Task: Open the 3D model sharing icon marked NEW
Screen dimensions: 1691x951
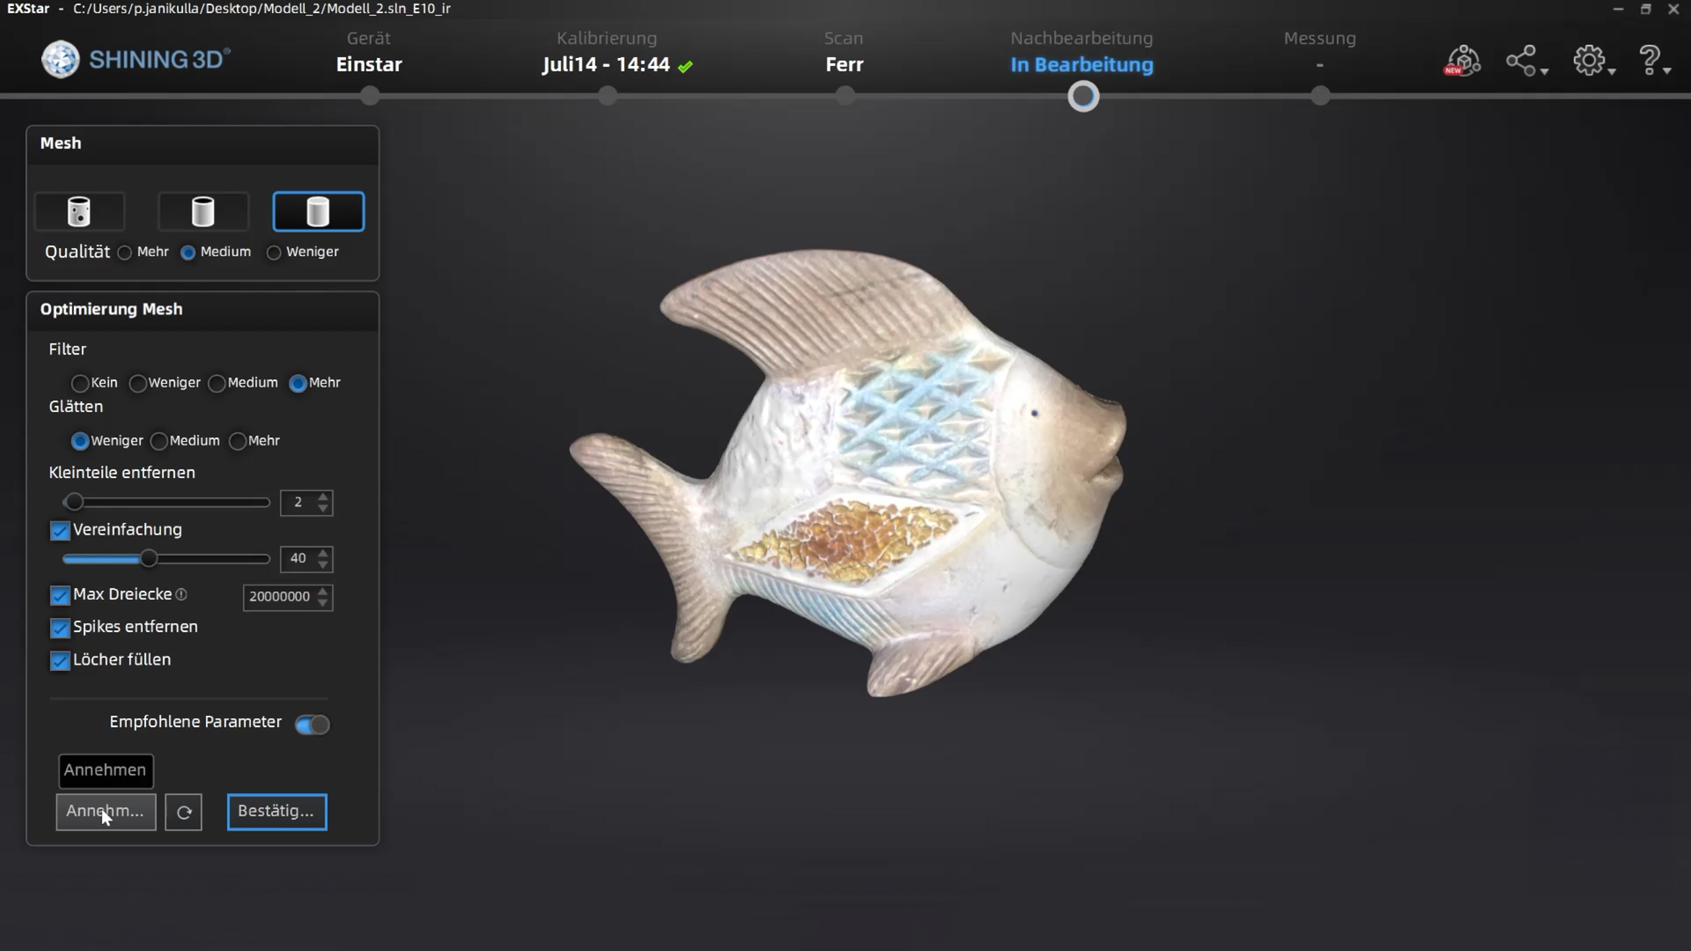Action: pos(1462,61)
